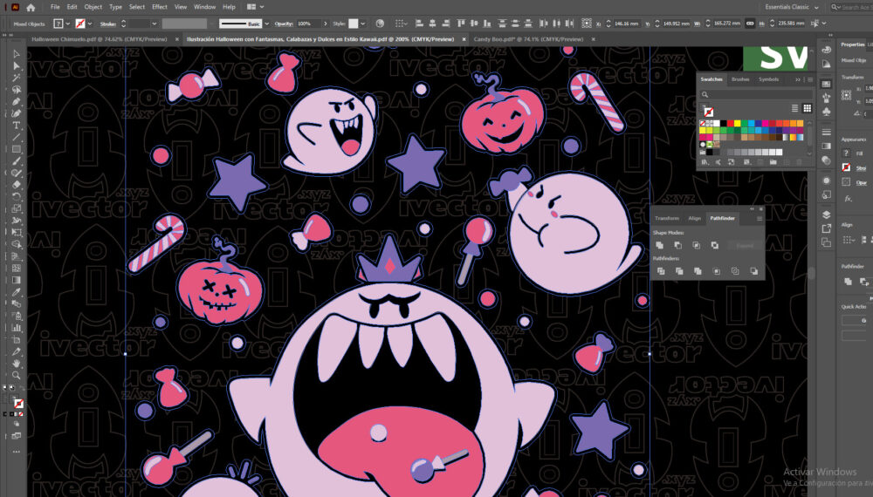873x497 pixels.
Task: Select the Magic Wand tool
Action: 16,78
